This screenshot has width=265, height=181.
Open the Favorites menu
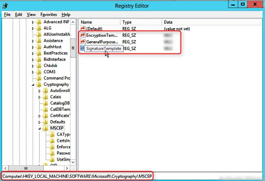point(49,15)
